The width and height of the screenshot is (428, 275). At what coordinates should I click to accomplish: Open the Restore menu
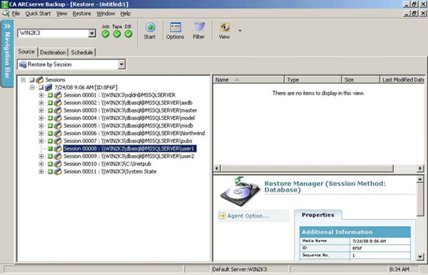82,13
